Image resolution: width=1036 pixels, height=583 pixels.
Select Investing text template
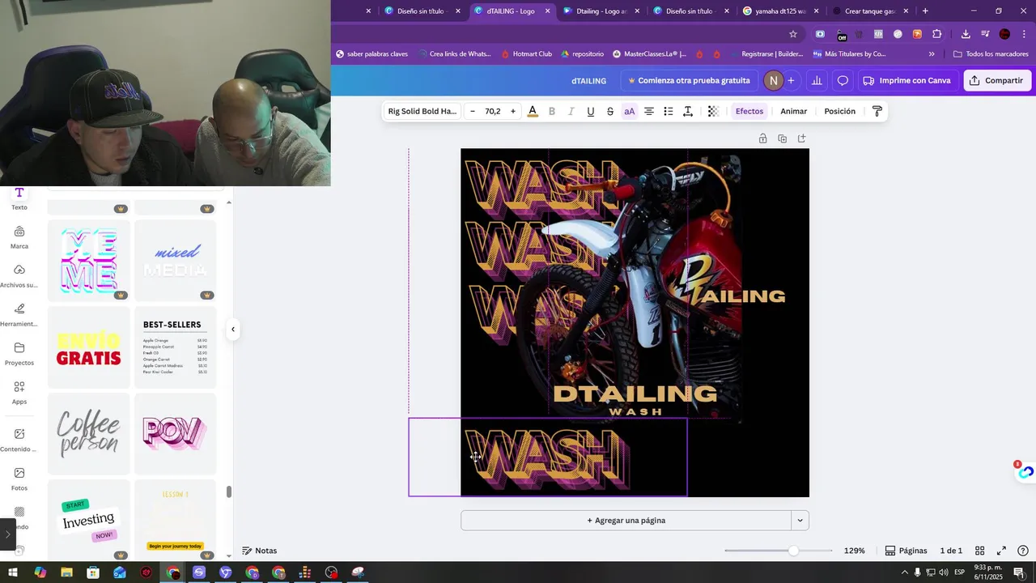pos(89,520)
